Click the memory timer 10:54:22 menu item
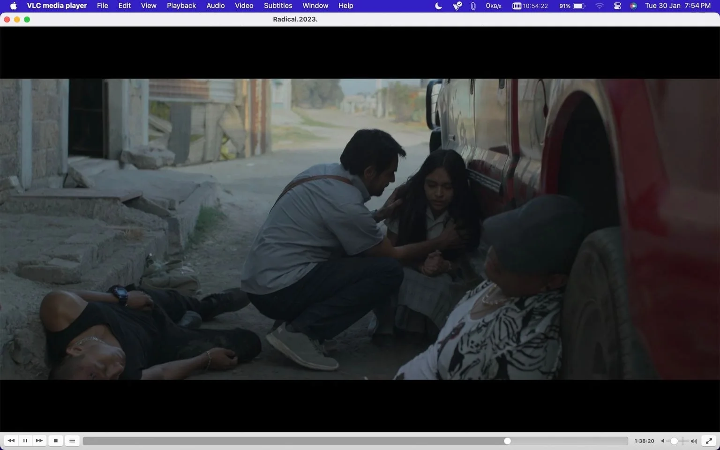Image resolution: width=720 pixels, height=450 pixels. point(530,6)
